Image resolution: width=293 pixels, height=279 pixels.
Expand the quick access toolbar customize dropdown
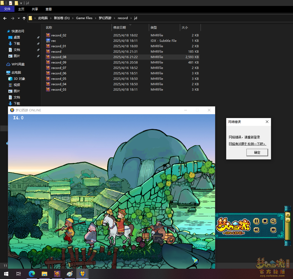pos(21,3)
